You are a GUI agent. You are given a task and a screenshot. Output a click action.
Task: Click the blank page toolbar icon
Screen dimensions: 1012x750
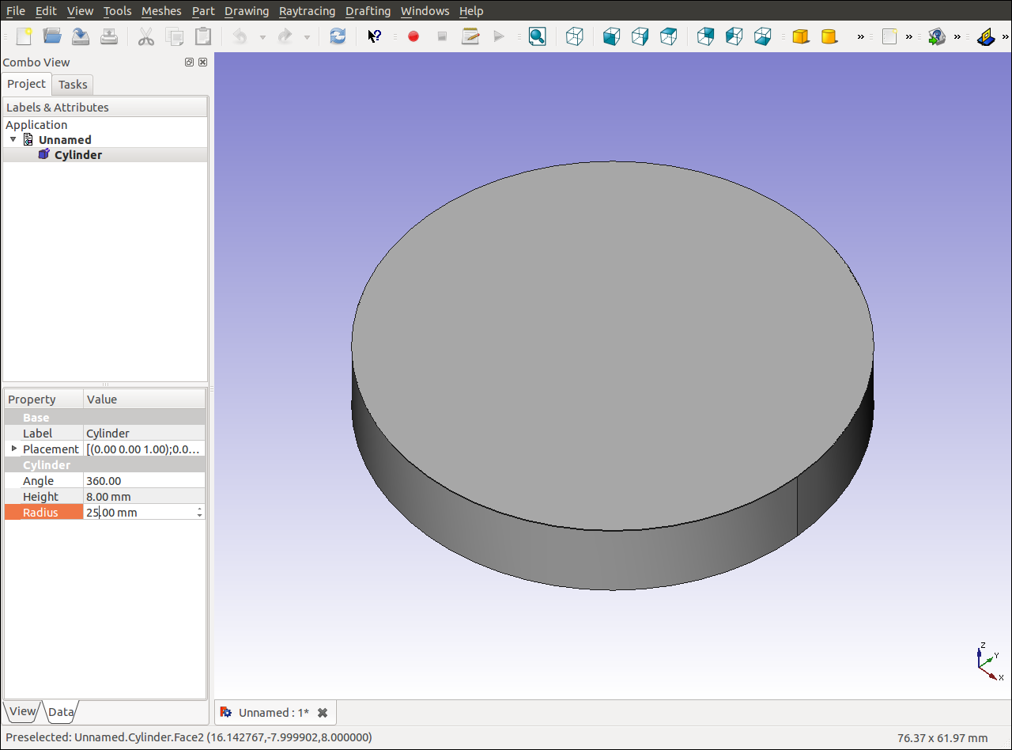click(x=889, y=36)
